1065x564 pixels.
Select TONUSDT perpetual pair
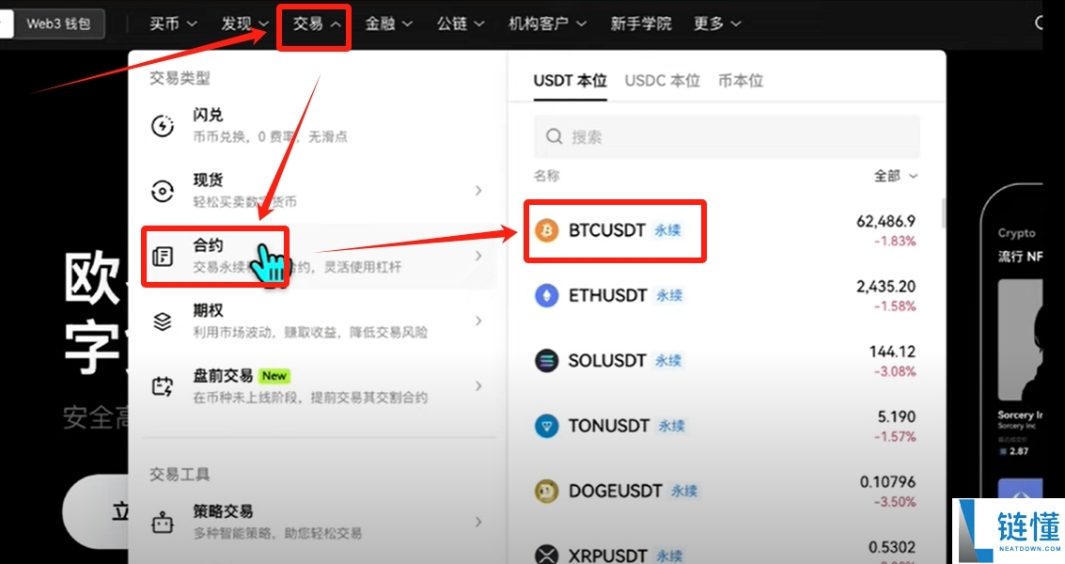(727, 426)
